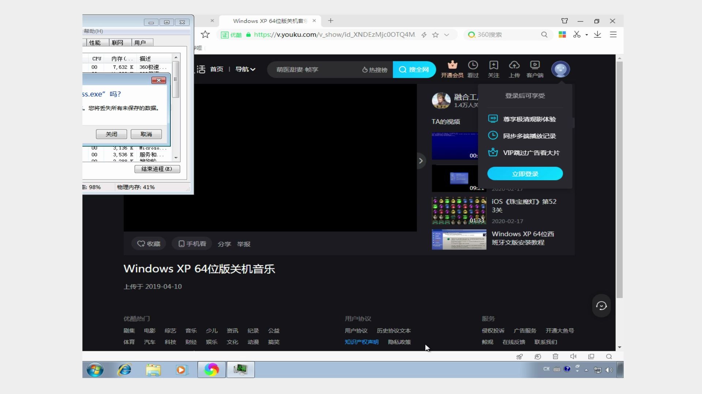
Task: Open a new browser tab with plus button
Action: point(331,21)
